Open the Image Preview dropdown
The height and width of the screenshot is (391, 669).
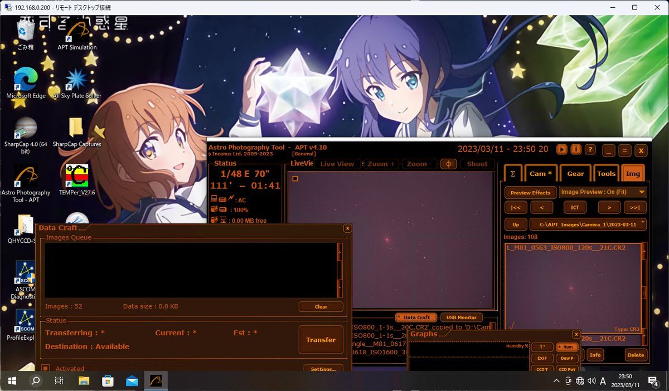[x=603, y=192]
